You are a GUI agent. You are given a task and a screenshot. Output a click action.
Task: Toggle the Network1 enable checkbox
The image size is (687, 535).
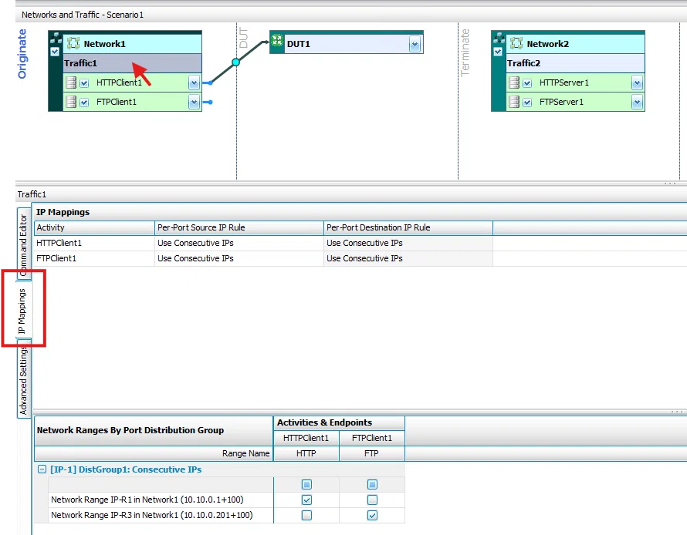(x=55, y=52)
